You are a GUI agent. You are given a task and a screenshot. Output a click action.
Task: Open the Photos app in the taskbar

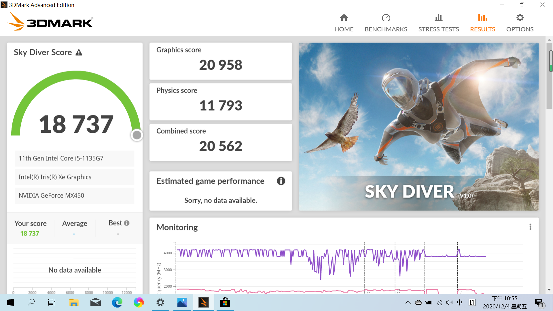pyautogui.click(x=182, y=302)
